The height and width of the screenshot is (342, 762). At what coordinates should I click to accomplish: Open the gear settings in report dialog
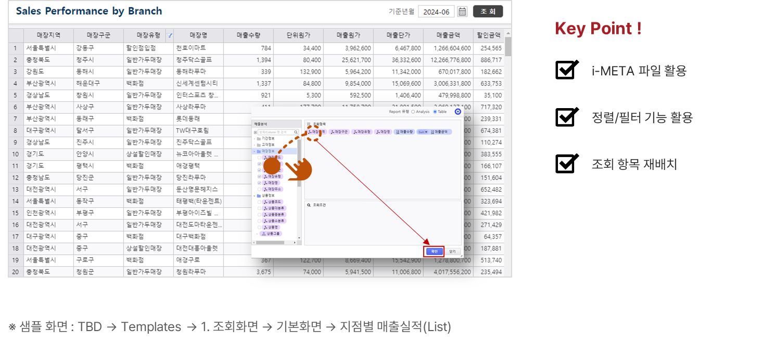[458, 112]
